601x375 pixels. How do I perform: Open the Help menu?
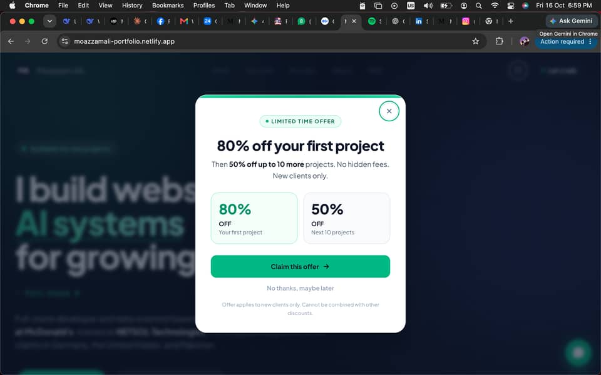click(x=283, y=6)
